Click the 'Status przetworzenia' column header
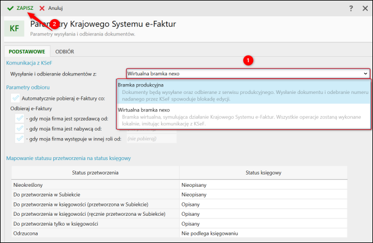The height and width of the screenshot is (243, 373). tap(96, 172)
